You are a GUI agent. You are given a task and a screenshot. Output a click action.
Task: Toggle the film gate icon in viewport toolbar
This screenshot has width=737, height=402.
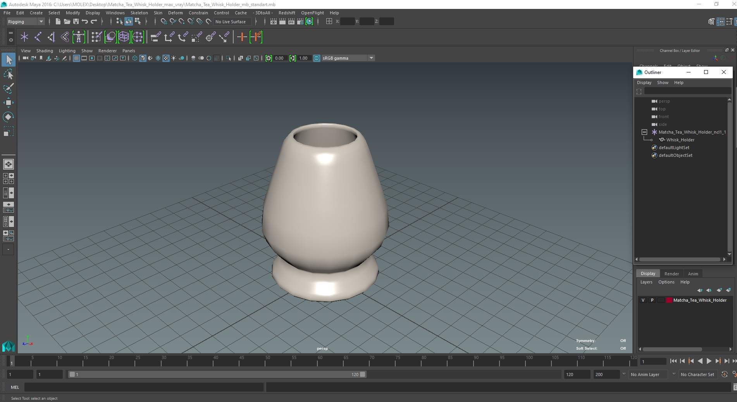tap(84, 58)
